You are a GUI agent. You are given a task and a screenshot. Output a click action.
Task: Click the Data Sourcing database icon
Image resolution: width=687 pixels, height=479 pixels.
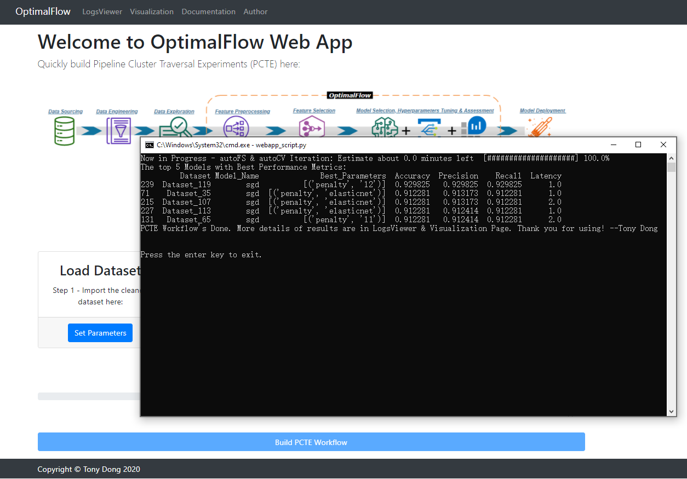(64, 131)
